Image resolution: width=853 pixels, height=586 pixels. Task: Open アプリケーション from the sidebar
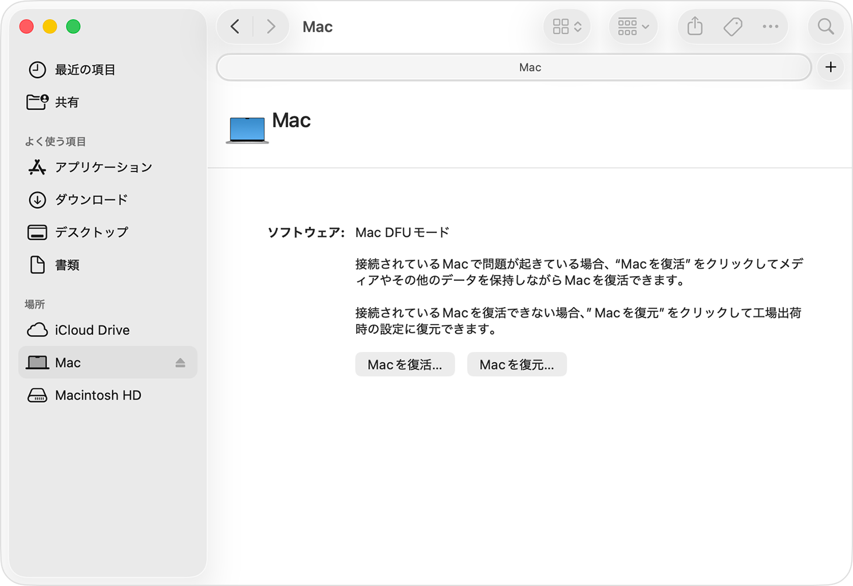103,168
